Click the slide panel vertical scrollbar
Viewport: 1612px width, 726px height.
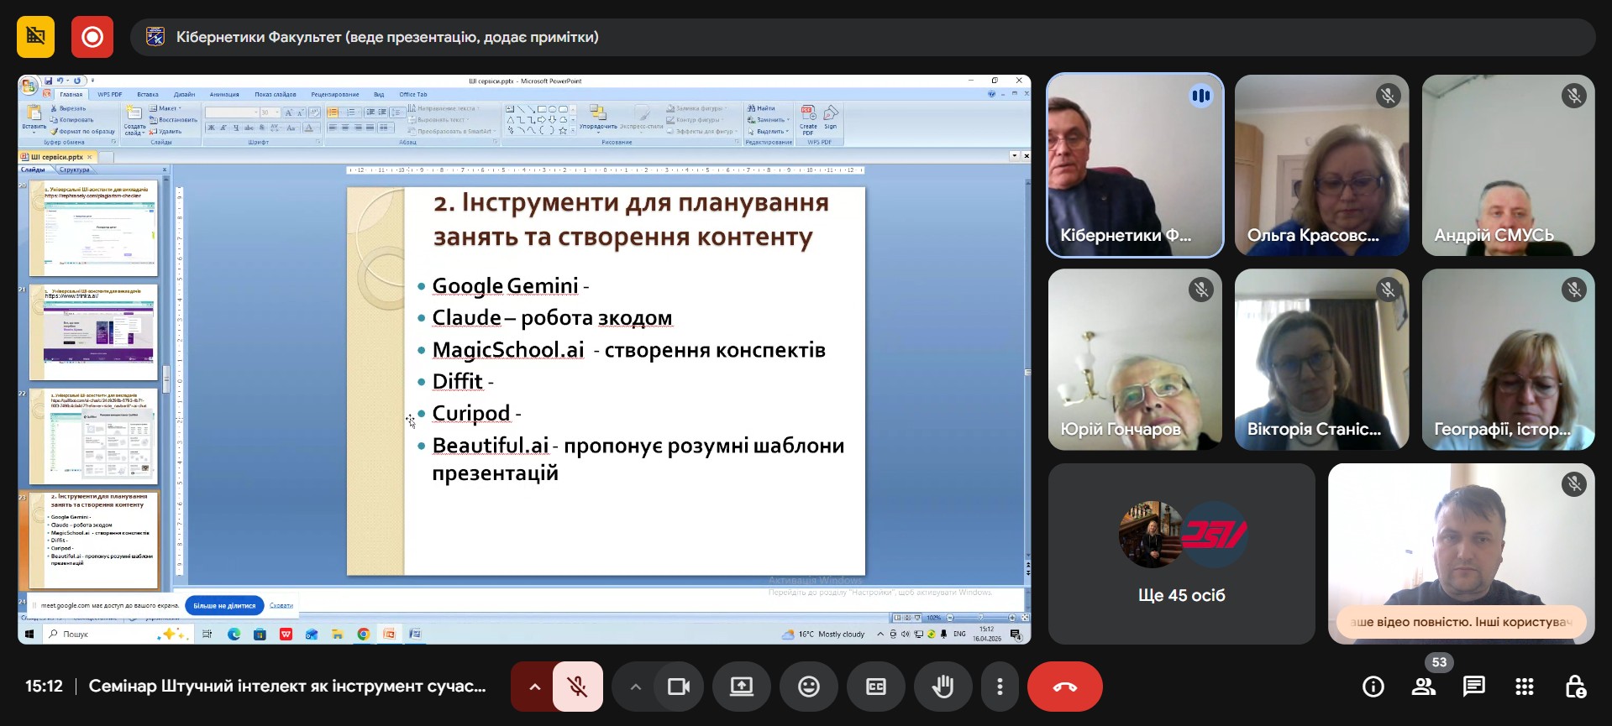click(x=166, y=378)
